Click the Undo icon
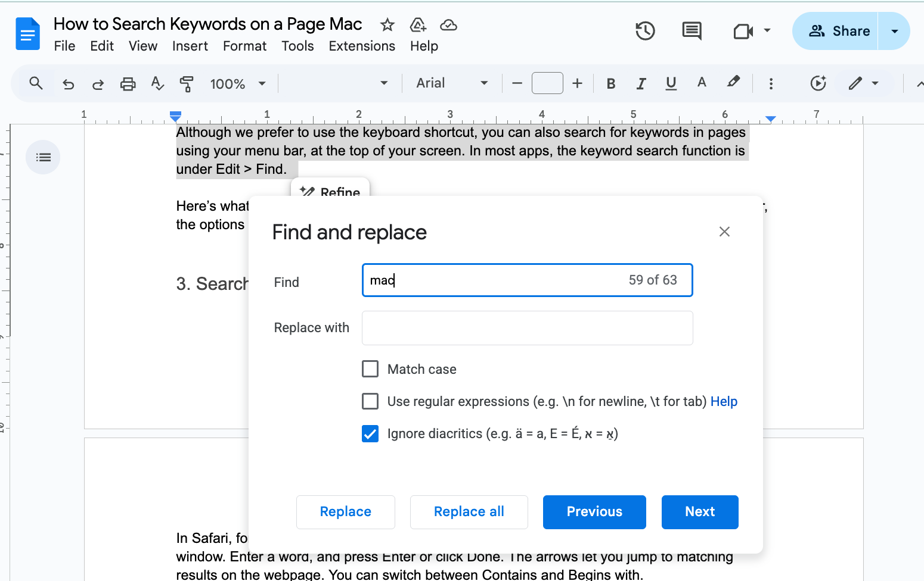The height and width of the screenshot is (581, 924). [68, 83]
